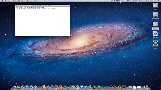Open the calendar icon in Dock
The width and height of the screenshot is (161, 90).
pyautogui.click(x=48, y=87)
